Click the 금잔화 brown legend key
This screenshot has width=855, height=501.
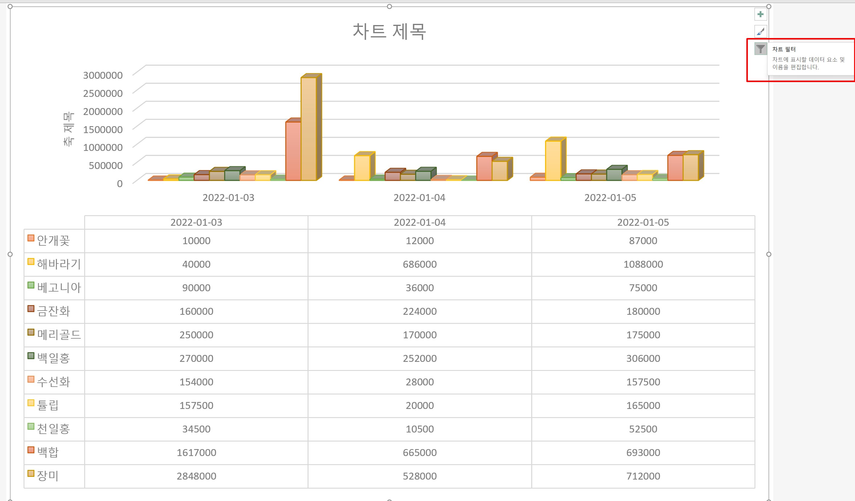coord(31,308)
